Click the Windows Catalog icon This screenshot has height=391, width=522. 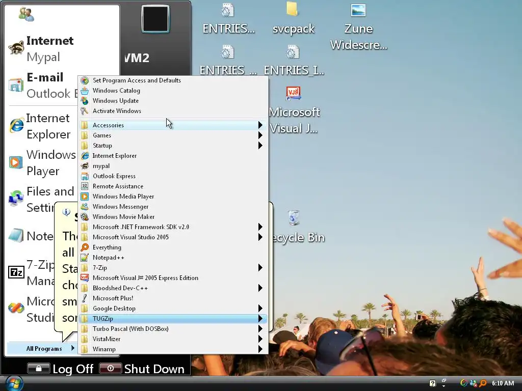[x=85, y=91]
